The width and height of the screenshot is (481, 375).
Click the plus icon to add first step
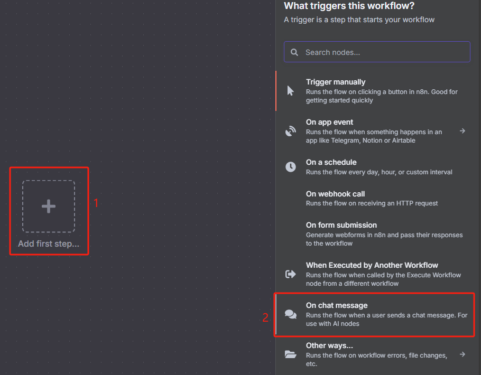pos(49,206)
